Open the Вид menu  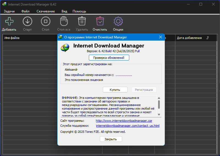[64, 11]
